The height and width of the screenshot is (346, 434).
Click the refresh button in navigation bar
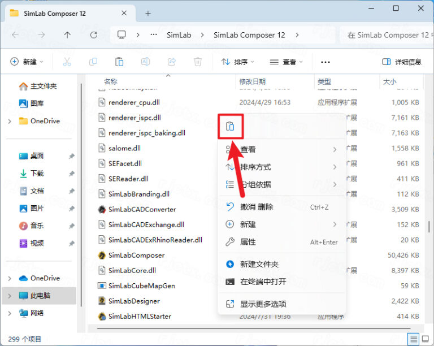pyautogui.click(x=94, y=35)
